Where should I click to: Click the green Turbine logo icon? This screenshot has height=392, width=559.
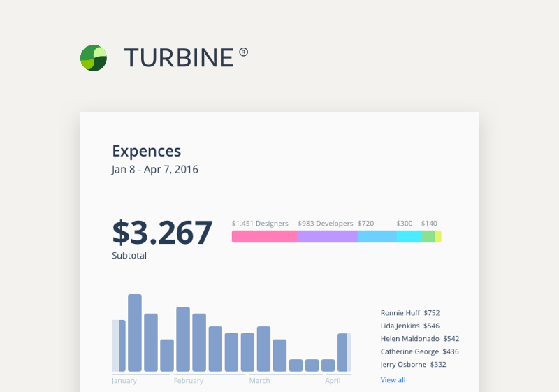pos(94,58)
